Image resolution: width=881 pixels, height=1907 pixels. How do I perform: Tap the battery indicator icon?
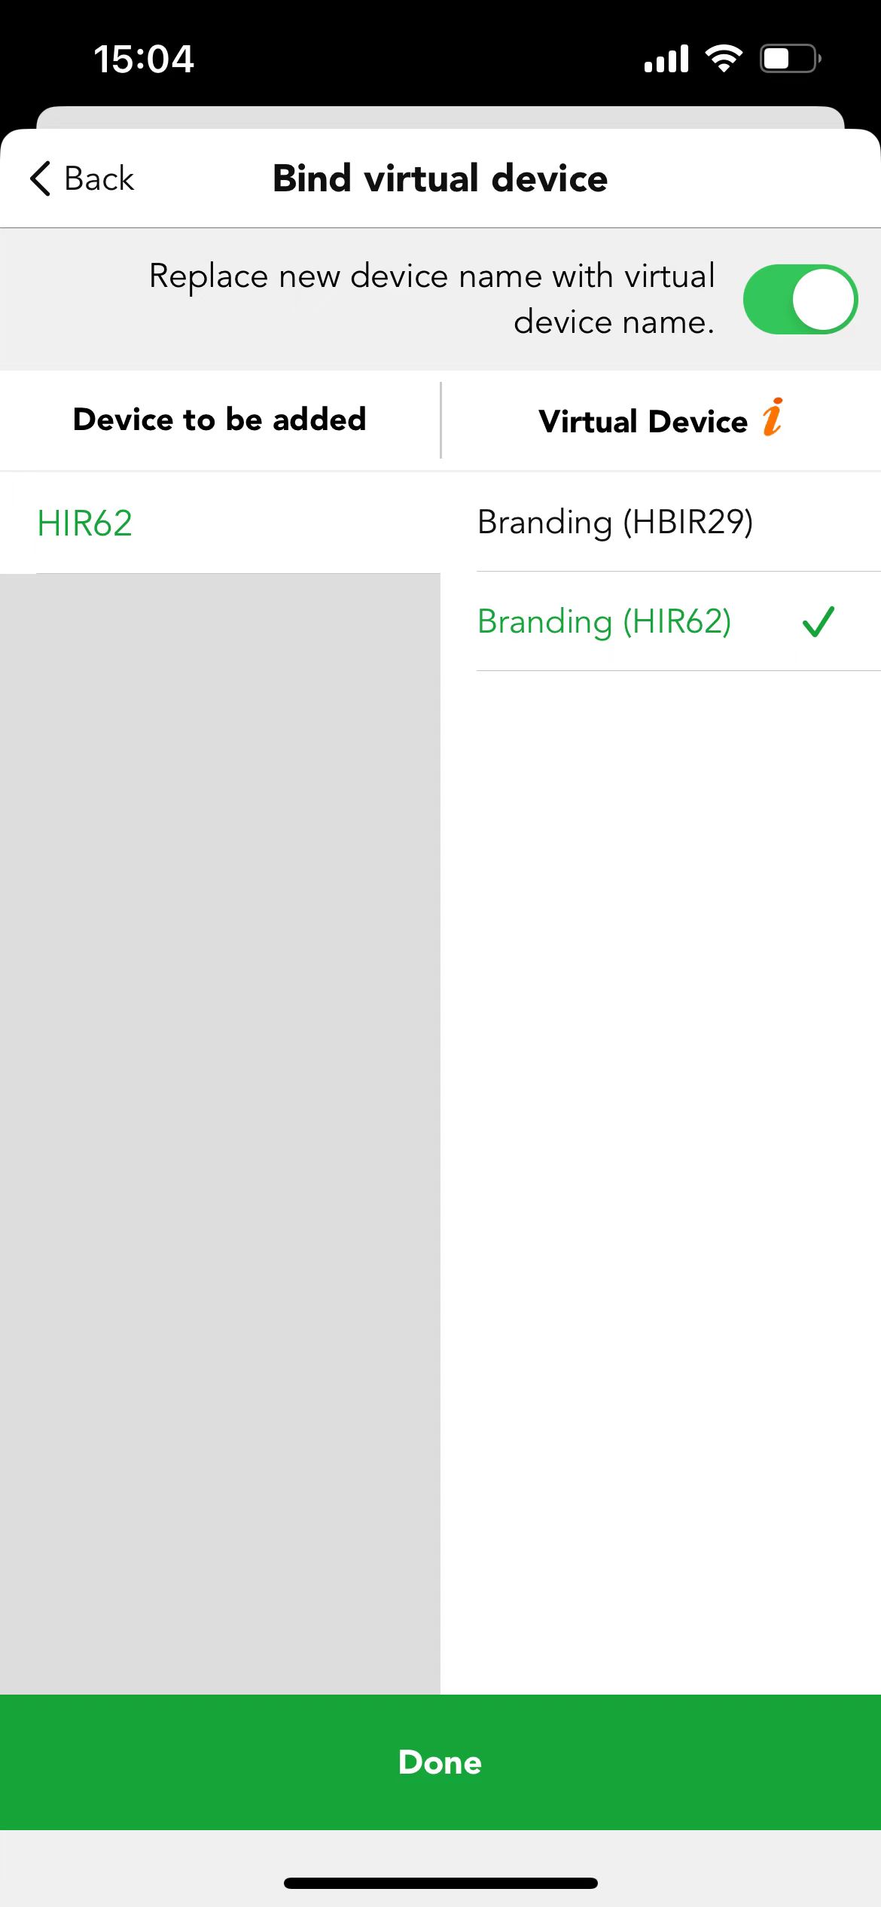[790, 58]
